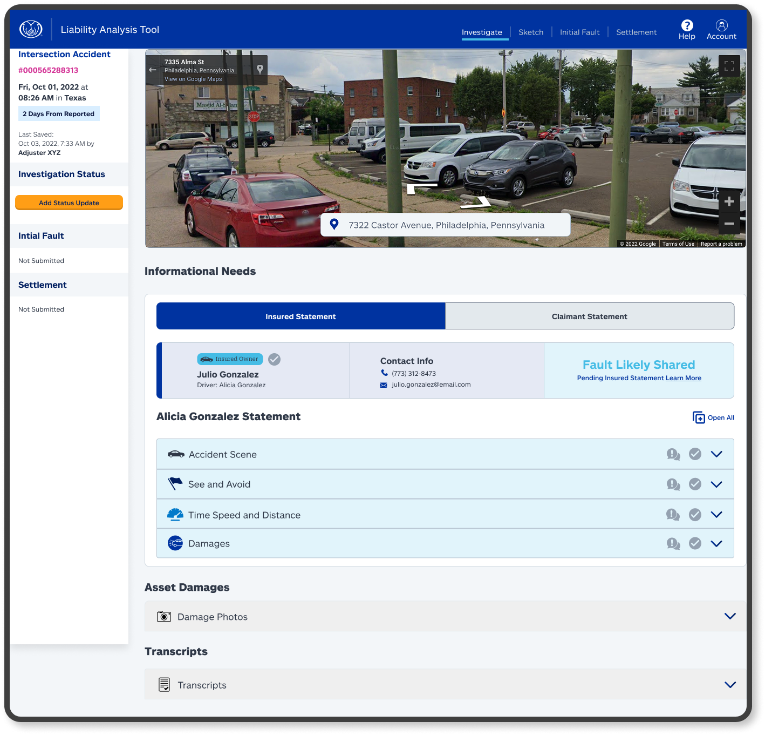This screenshot has height=735, width=765.
Task: Open the Help question mark icon
Action: click(687, 25)
